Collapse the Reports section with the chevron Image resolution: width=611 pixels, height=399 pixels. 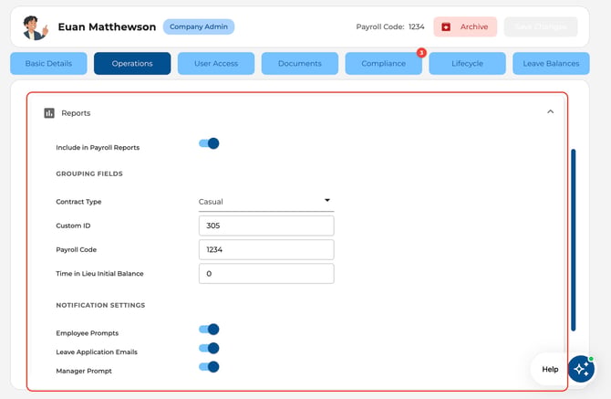550,111
